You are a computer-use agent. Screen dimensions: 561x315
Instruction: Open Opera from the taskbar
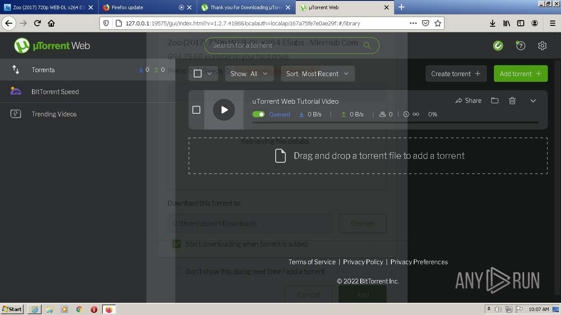point(94,309)
